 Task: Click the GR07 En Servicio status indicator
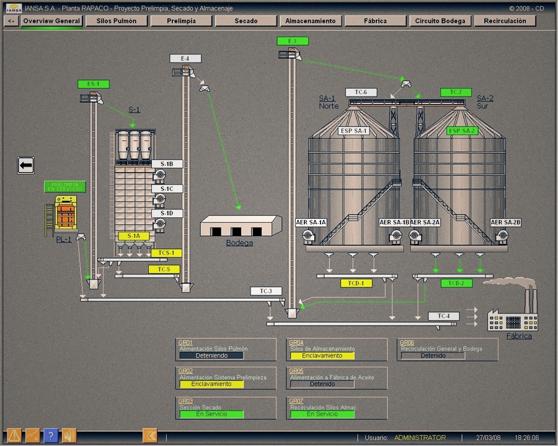tap(323, 414)
